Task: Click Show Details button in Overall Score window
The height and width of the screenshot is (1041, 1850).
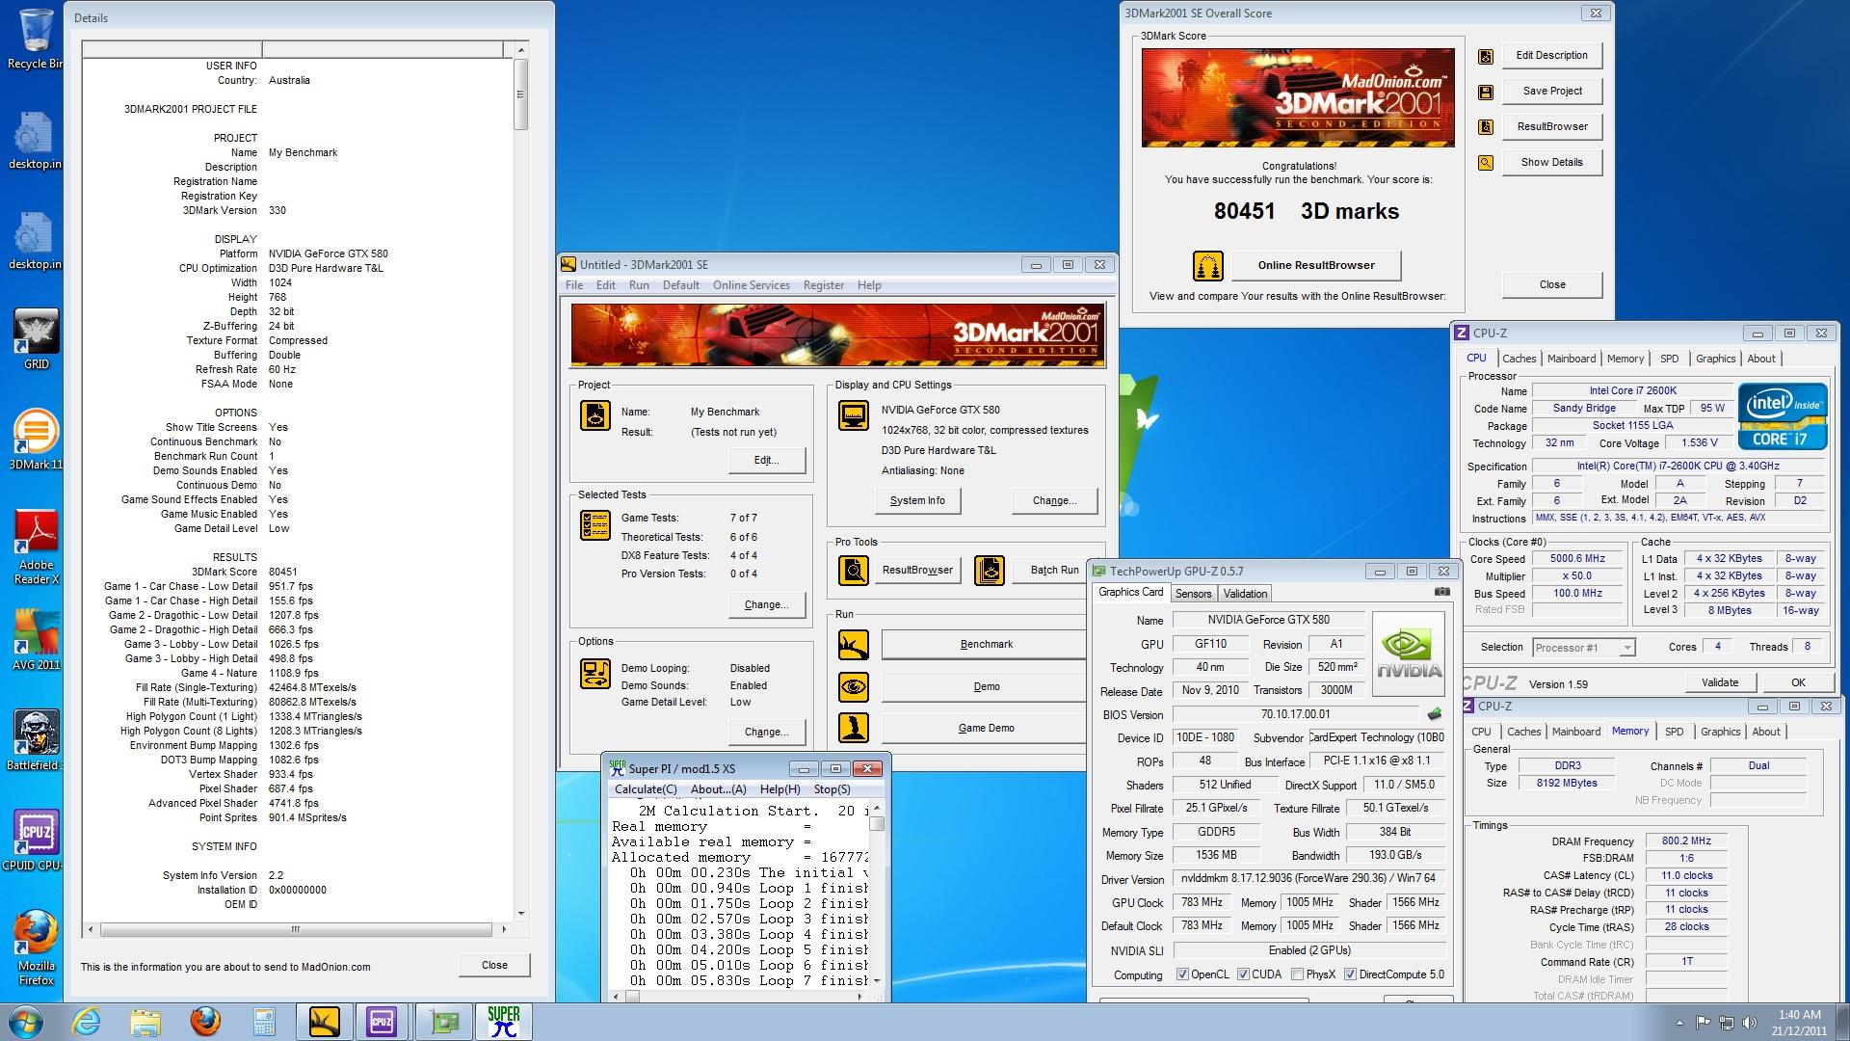Action: 1551,162
